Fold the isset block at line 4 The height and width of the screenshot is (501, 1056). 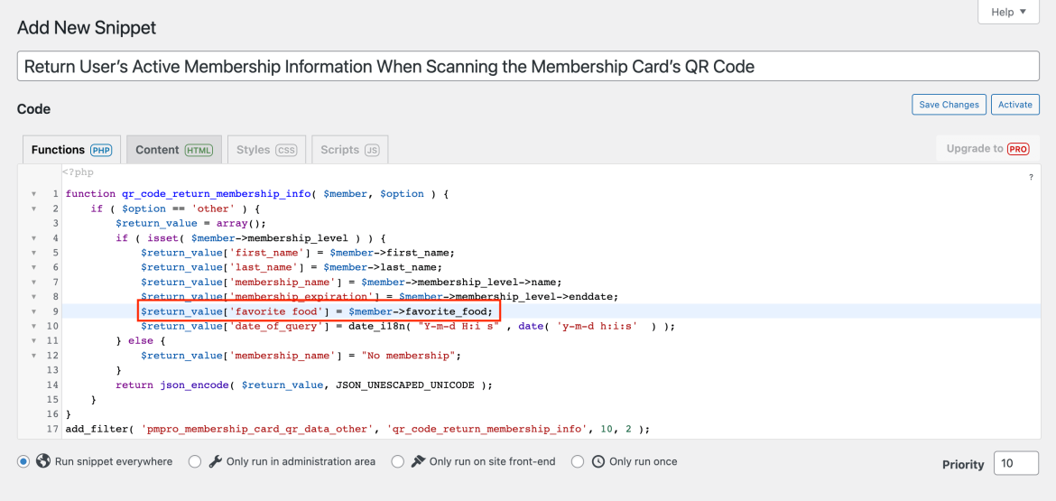(x=33, y=238)
